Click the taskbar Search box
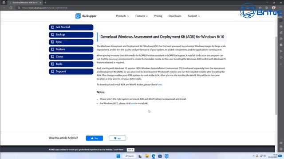 pos(130,156)
